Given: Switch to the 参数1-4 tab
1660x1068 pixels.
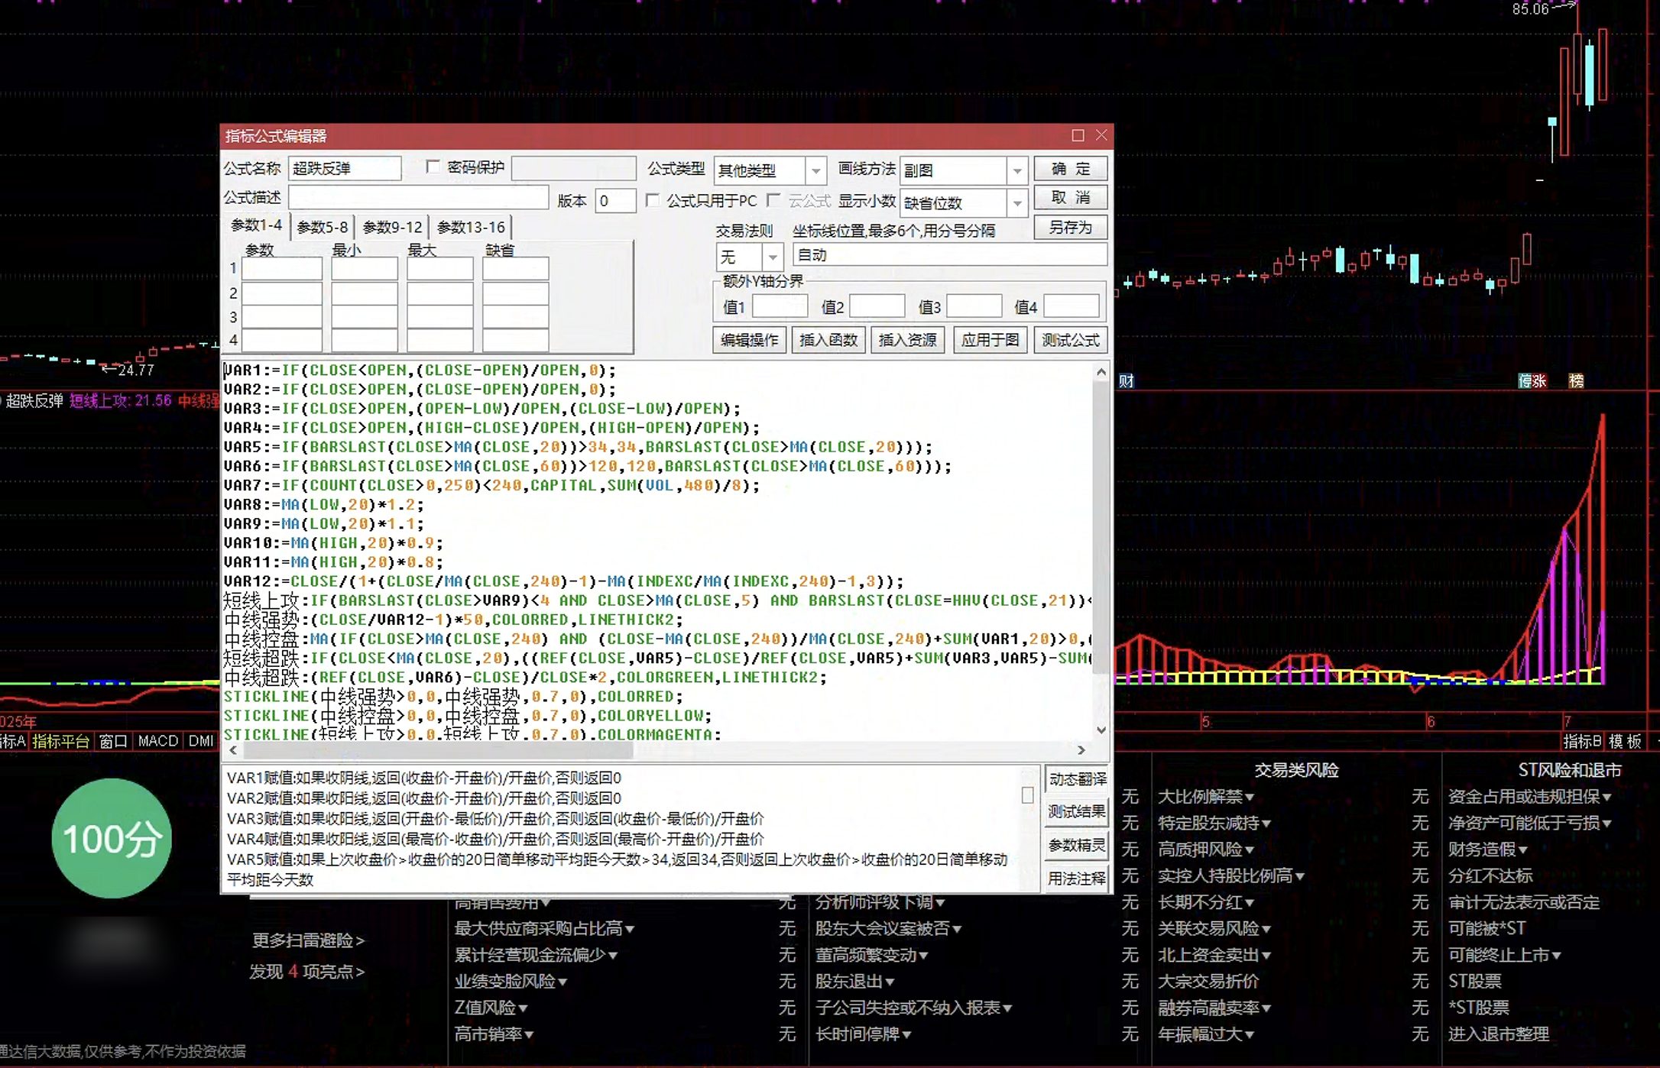Looking at the screenshot, I should tap(257, 226).
